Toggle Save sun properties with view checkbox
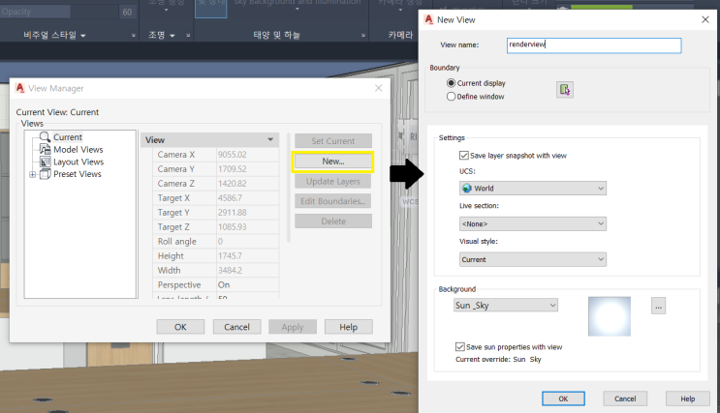This screenshot has width=720, height=413. click(459, 346)
